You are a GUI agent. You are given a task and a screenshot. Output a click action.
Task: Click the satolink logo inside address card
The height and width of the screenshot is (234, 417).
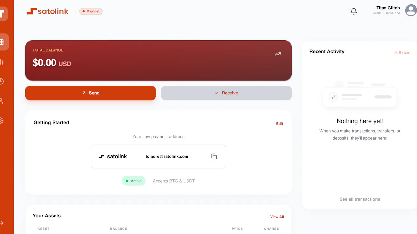click(x=113, y=156)
